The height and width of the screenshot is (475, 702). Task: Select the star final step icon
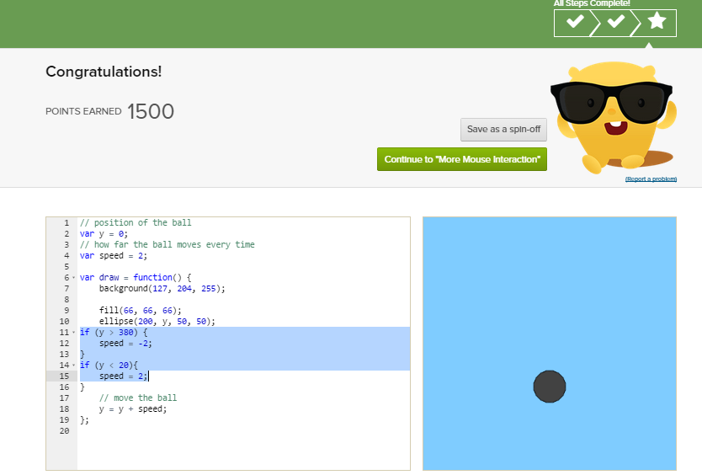click(657, 20)
